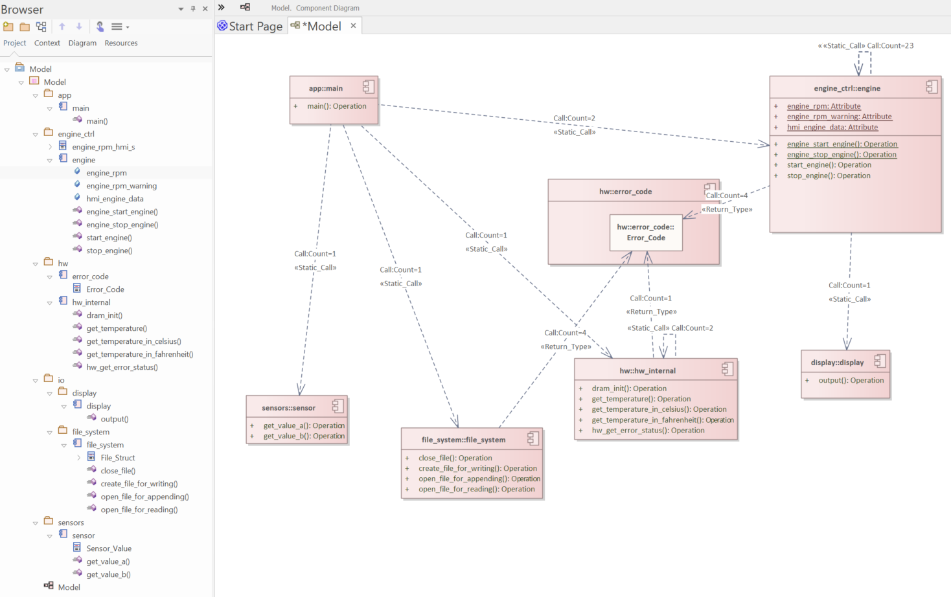Viewport: 951px width, 597px height.
Task: Click the component diagram icon in header
Action: [245, 8]
